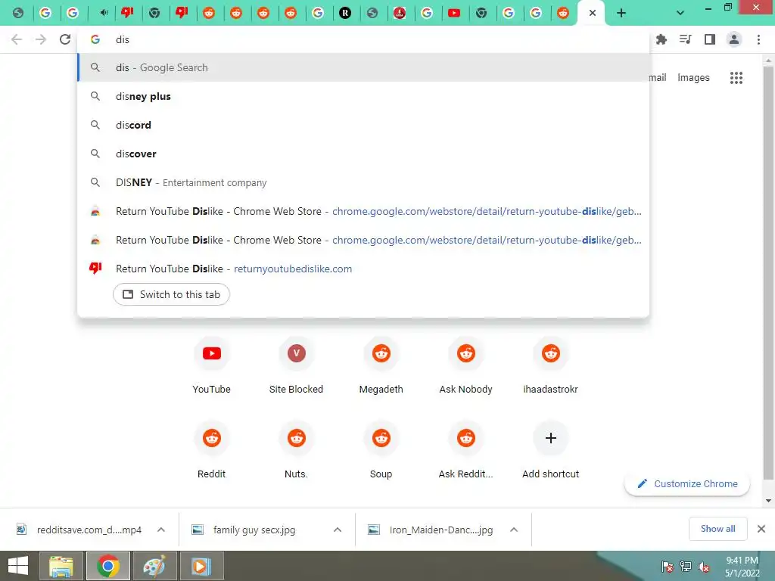The height and width of the screenshot is (581, 775).
Task: Click the Chrome icon in the taskbar
Action: [x=107, y=566]
